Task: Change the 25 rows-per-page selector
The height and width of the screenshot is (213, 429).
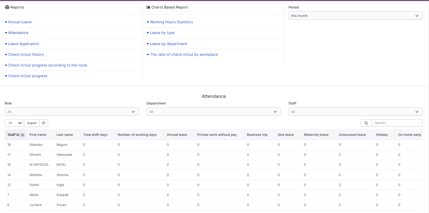Action: pyautogui.click(x=14, y=123)
